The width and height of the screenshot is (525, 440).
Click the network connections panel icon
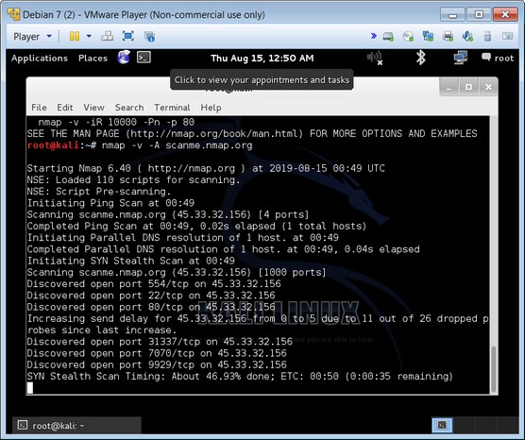[x=461, y=58]
